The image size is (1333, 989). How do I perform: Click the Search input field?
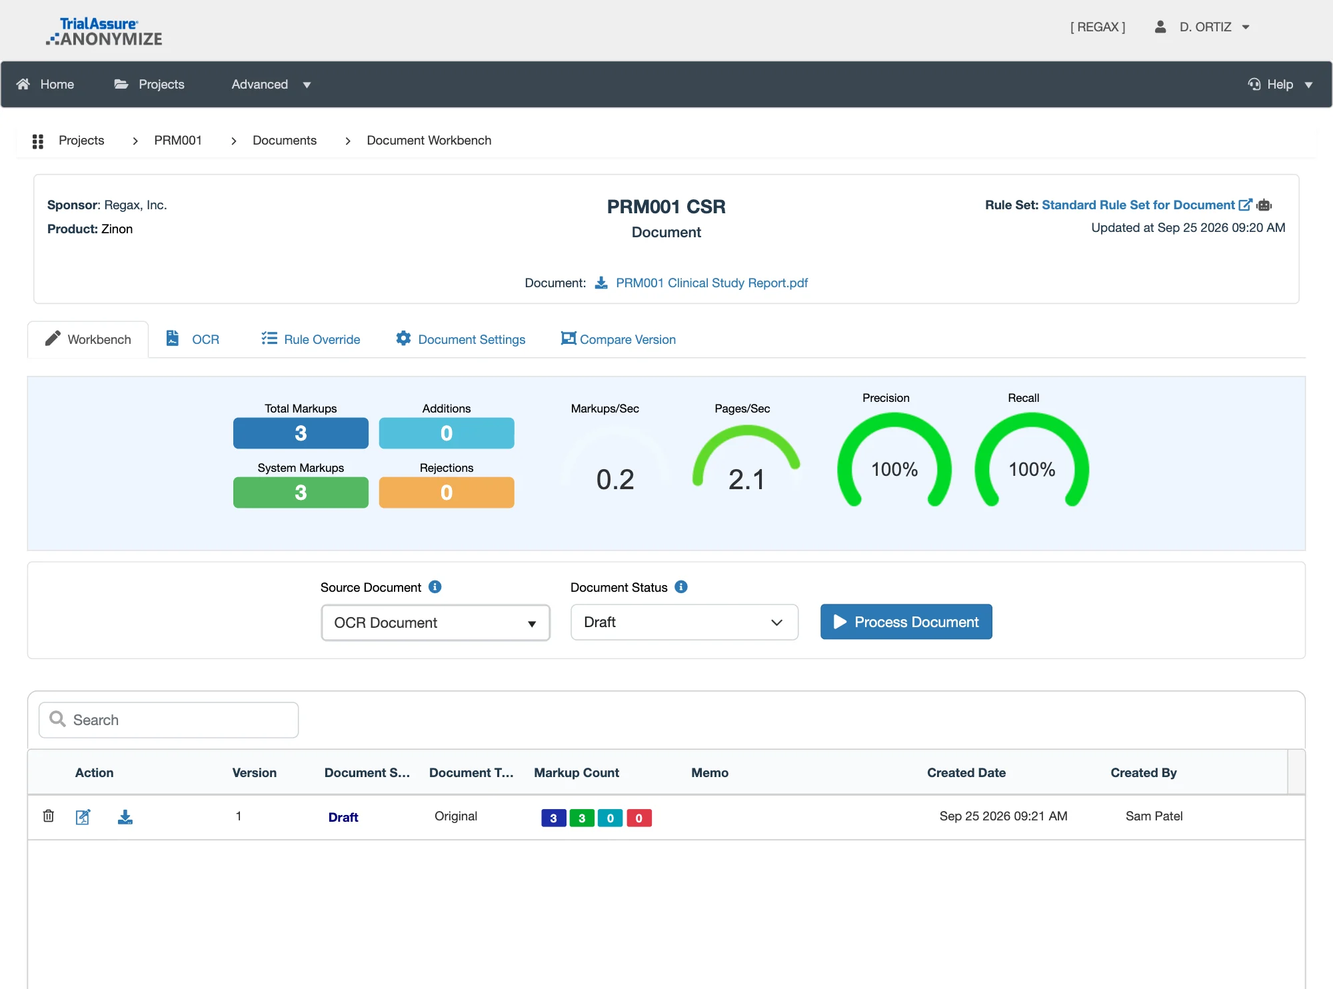[x=169, y=720]
